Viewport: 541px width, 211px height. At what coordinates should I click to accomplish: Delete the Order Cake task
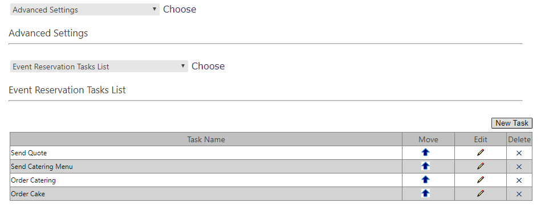[519, 194]
